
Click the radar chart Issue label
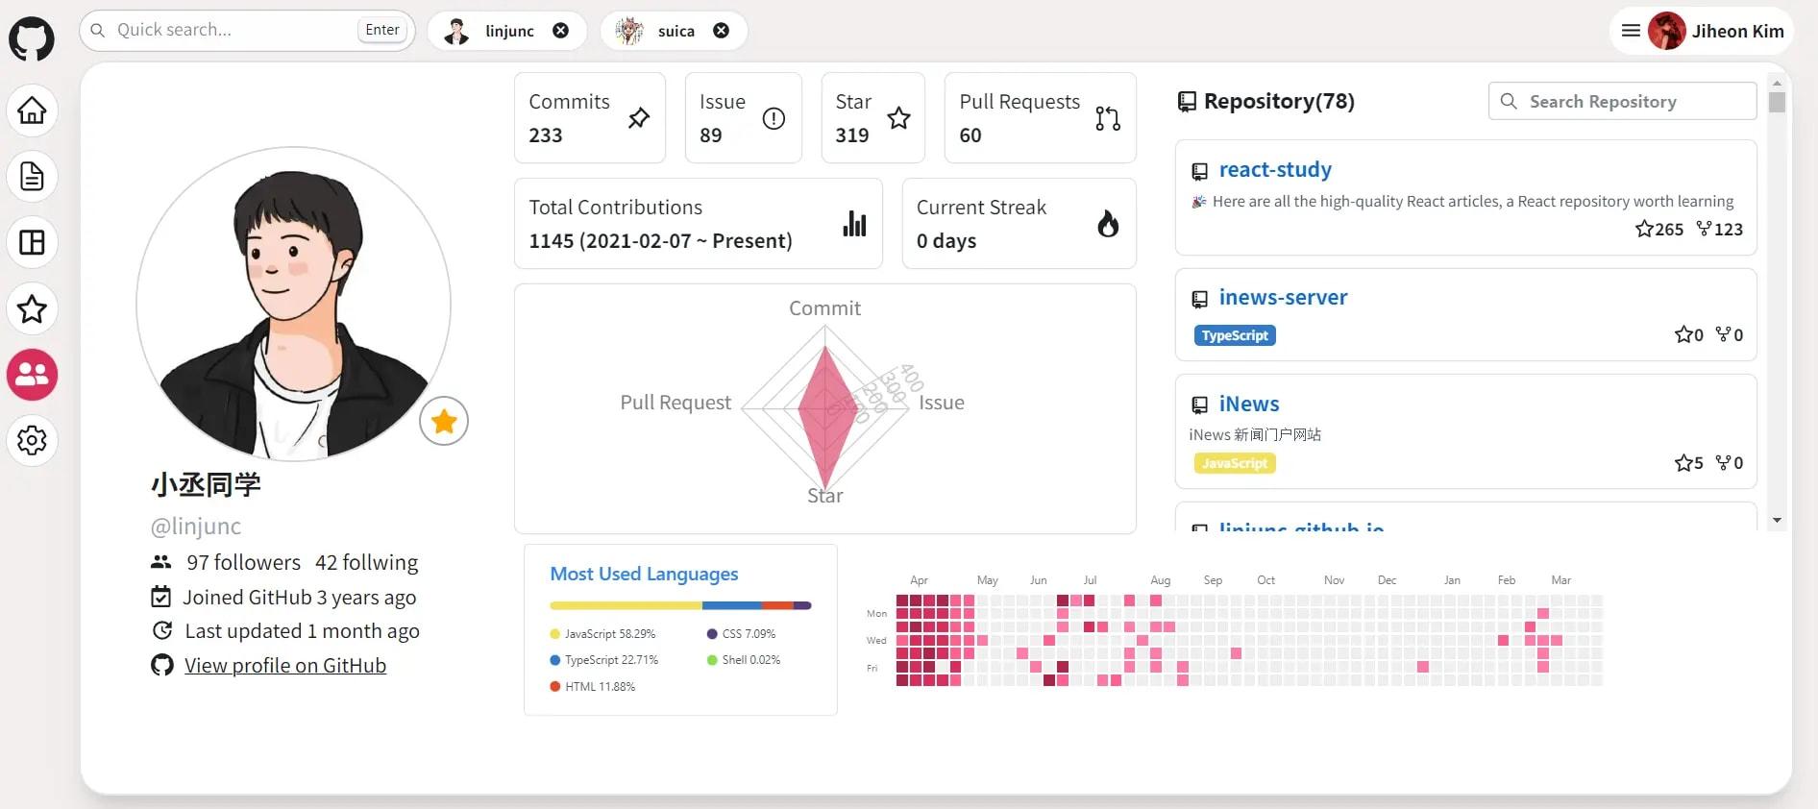point(941,403)
